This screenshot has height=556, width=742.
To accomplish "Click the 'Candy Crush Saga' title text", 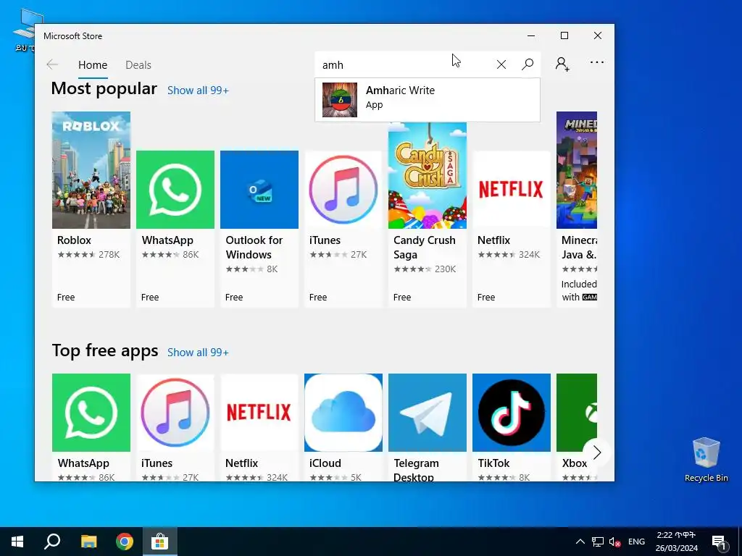I will click(x=425, y=248).
